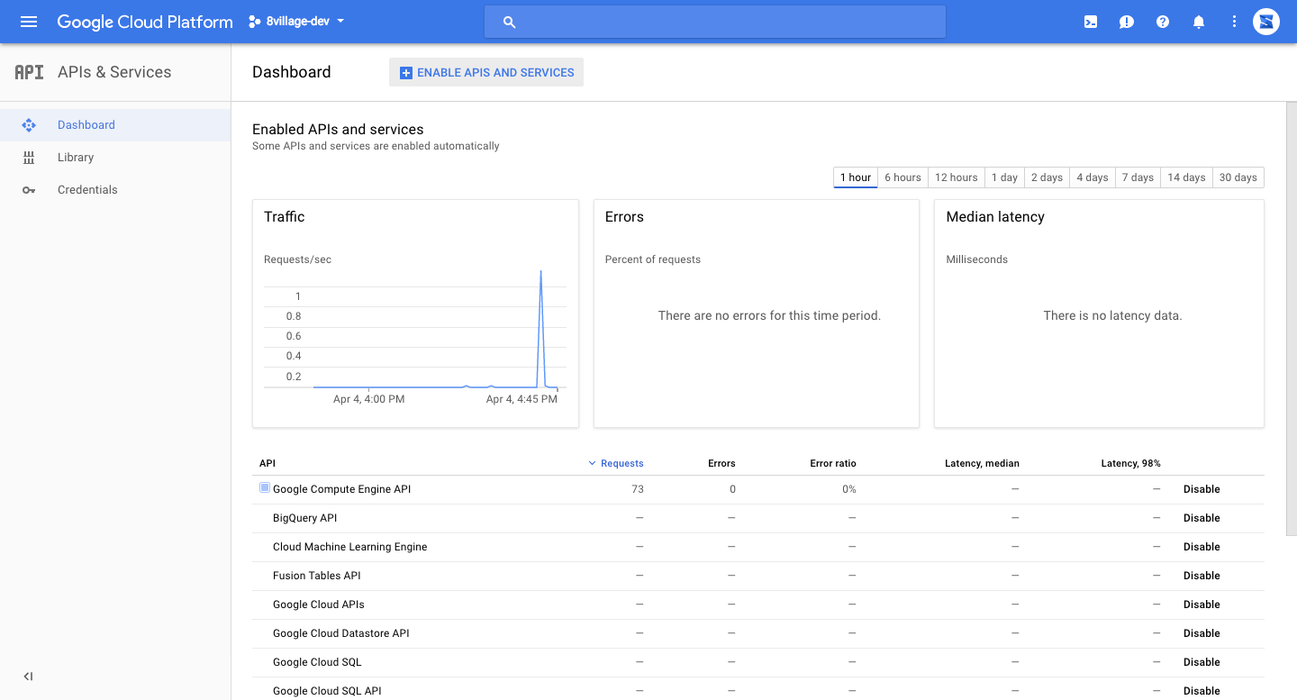The image size is (1297, 700).
Task: Sort by Latency, 98% column header
Action: [x=1130, y=463]
